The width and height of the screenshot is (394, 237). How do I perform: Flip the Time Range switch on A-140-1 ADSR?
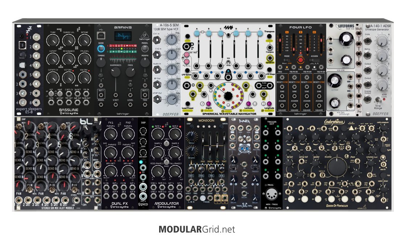click(378, 100)
